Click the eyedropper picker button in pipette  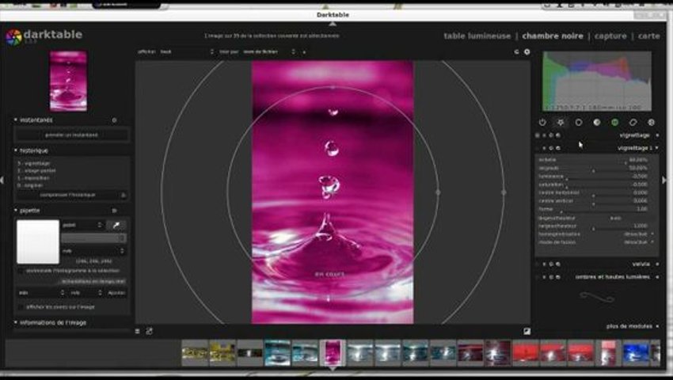(116, 225)
